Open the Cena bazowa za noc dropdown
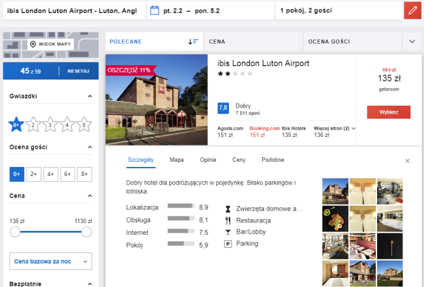Image resolution: width=424 pixels, height=287 pixels. 51,262
